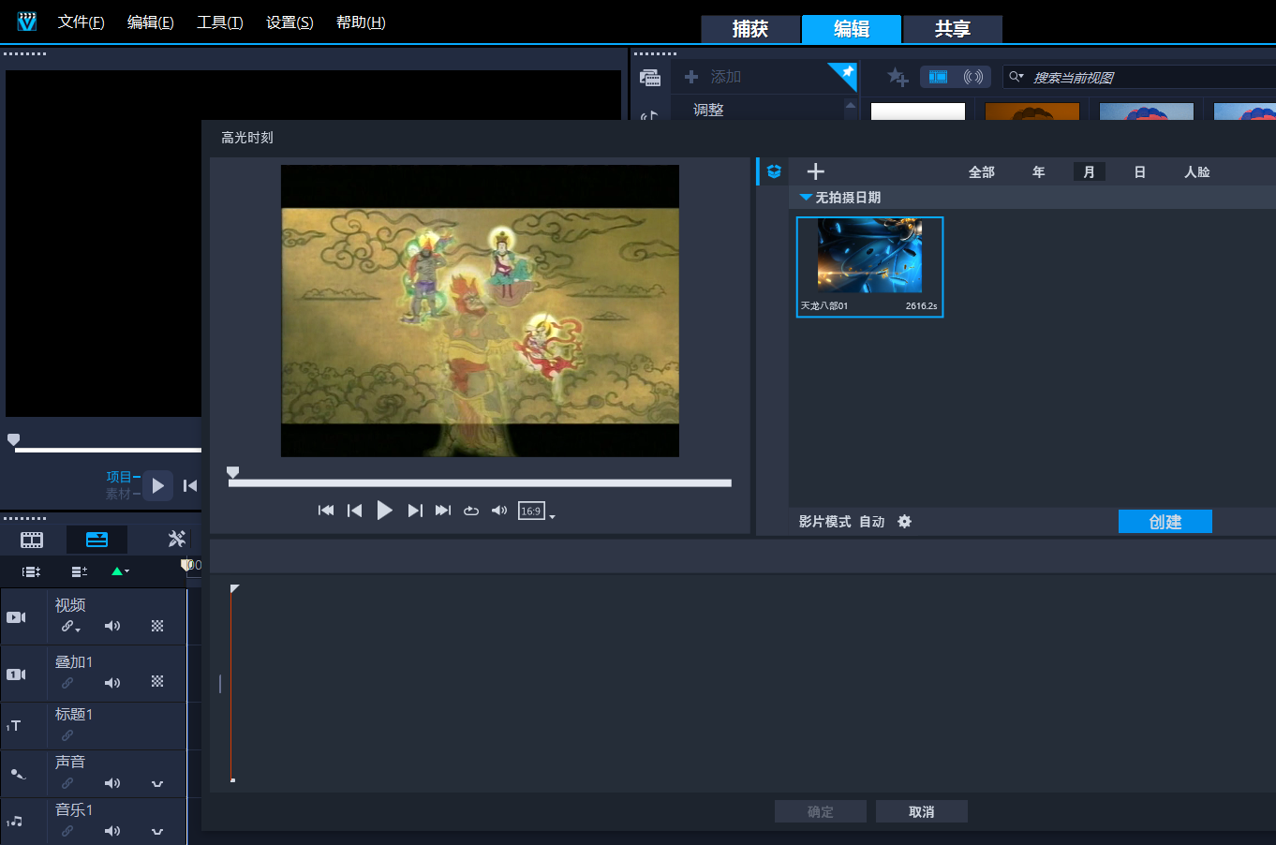Click main player go-to-start icon
This screenshot has height=845, width=1276.
pos(190,485)
